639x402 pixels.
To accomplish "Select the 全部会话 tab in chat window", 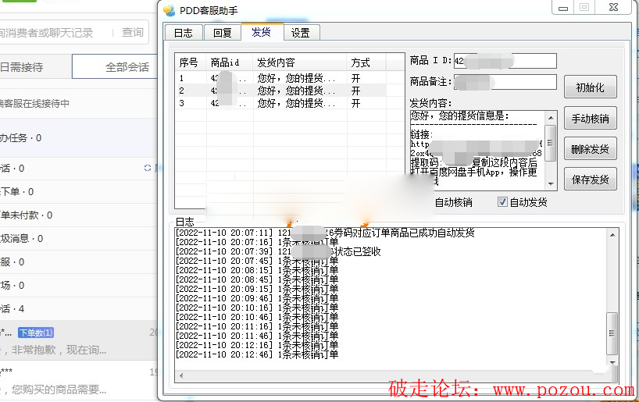I will coord(115,67).
